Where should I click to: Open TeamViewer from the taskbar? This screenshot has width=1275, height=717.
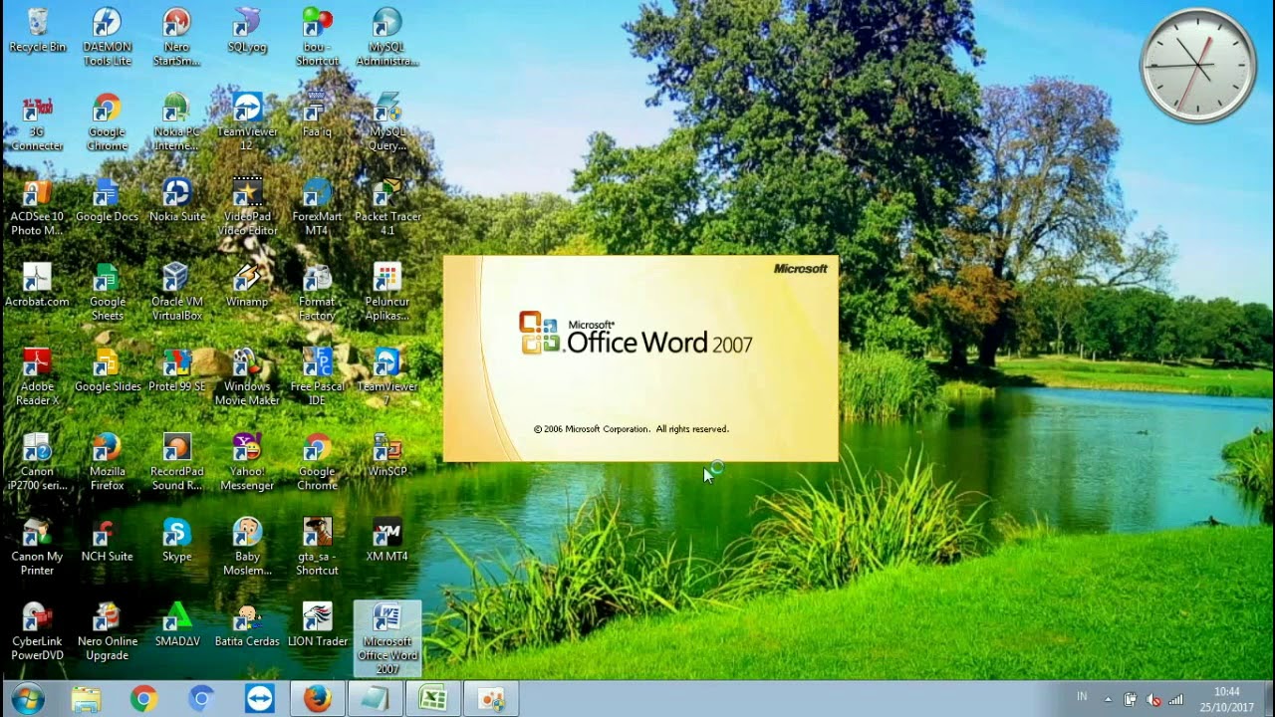click(x=259, y=699)
